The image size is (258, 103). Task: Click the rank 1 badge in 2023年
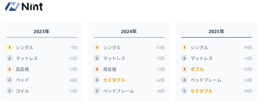10,47
